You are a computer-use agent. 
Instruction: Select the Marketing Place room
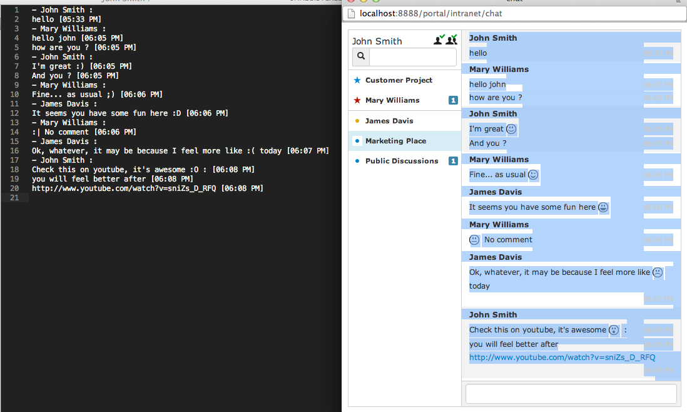[x=395, y=141]
